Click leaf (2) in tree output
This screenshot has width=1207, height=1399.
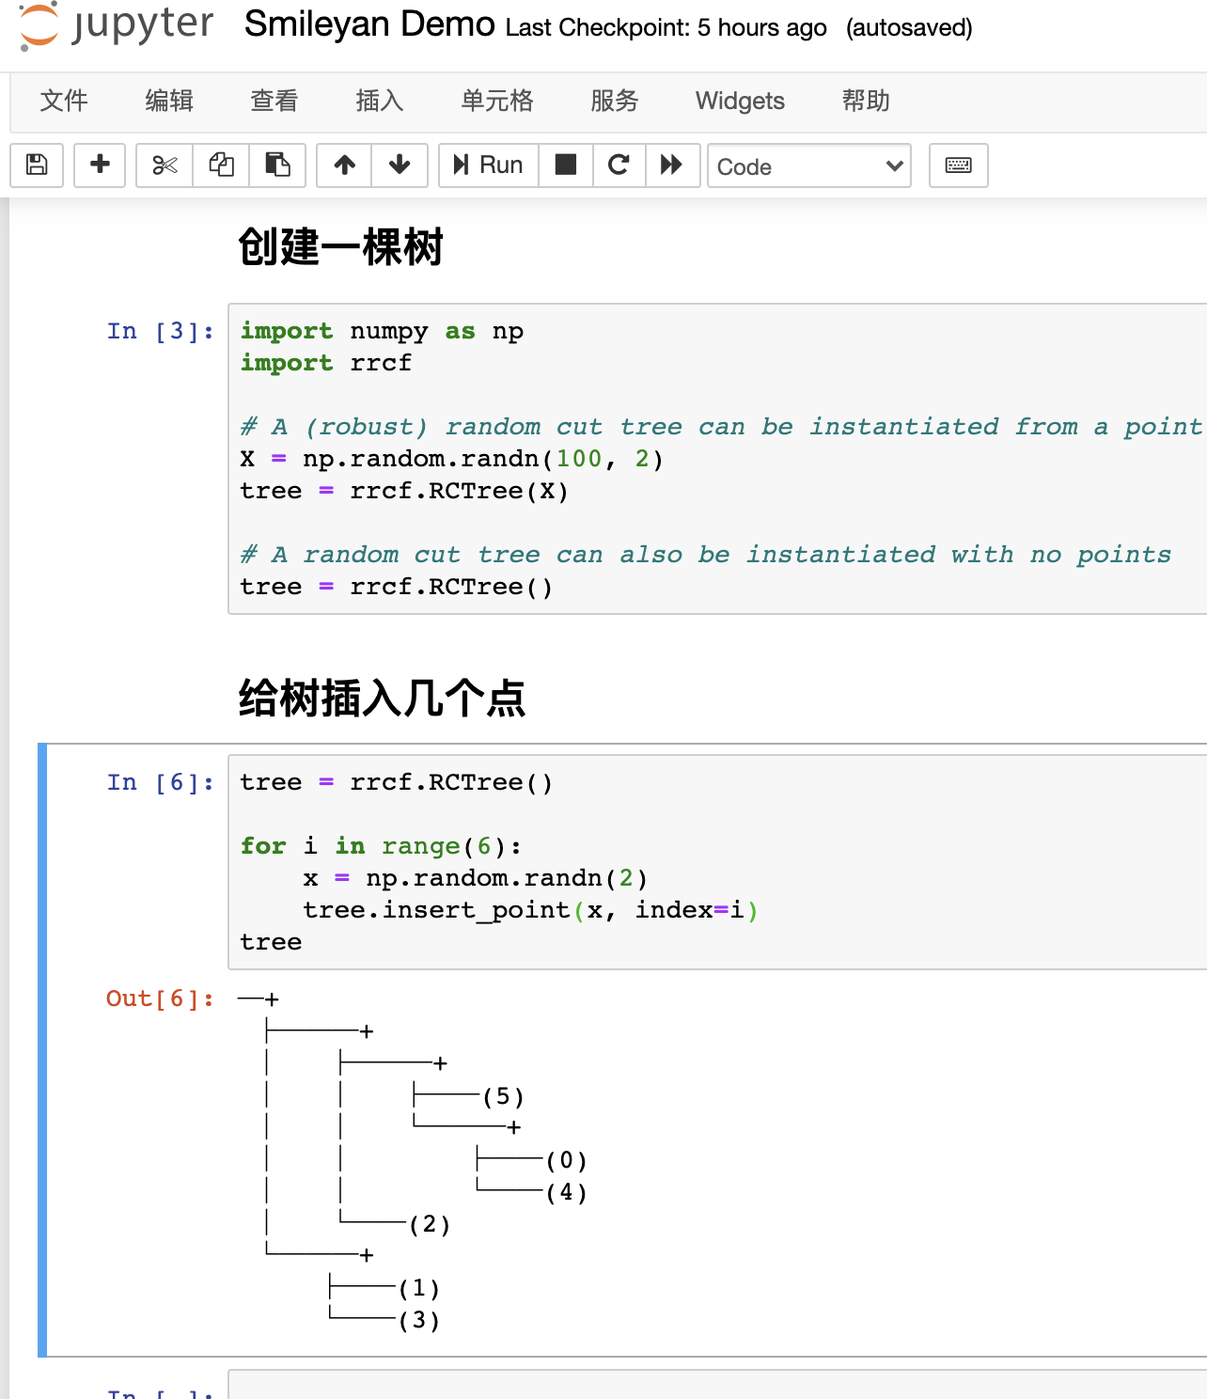(x=430, y=1224)
